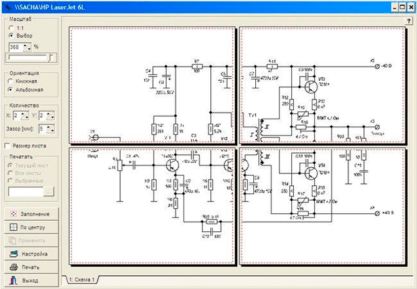Viewport: 417px width, 289px height.
Task: Select Альбомная landscape orientation
Action: [x=11, y=89]
